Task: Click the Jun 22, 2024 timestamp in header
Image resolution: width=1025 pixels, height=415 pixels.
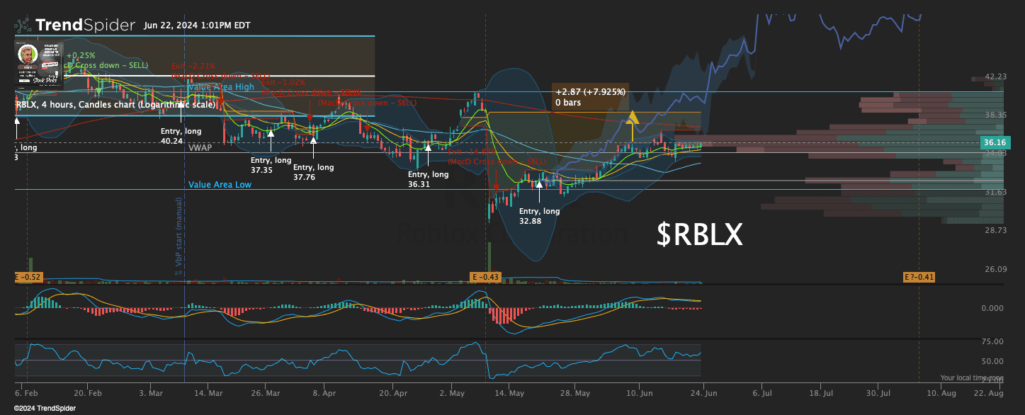Action: coord(196,25)
